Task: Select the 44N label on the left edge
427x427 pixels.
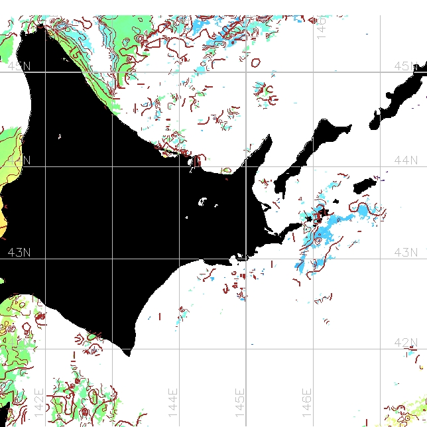Action: [x=19, y=160]
